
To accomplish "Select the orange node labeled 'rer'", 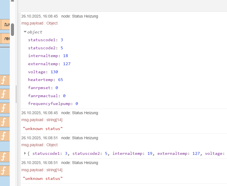I will (x=6, y=38).
